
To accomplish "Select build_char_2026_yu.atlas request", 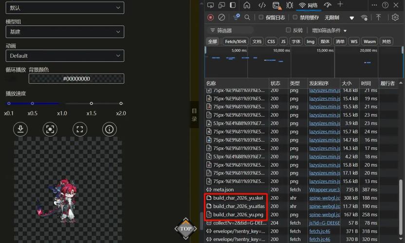I will click(x=239, y=206).
